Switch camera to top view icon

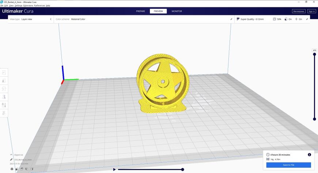[x=22, y=169]
